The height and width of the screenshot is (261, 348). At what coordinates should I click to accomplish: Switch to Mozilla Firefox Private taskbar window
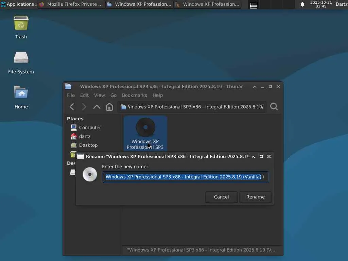(x=71, y=4)
